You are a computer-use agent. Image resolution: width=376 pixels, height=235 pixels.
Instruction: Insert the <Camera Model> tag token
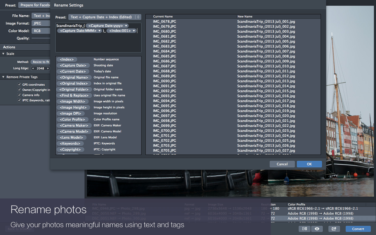pos(74,132)
